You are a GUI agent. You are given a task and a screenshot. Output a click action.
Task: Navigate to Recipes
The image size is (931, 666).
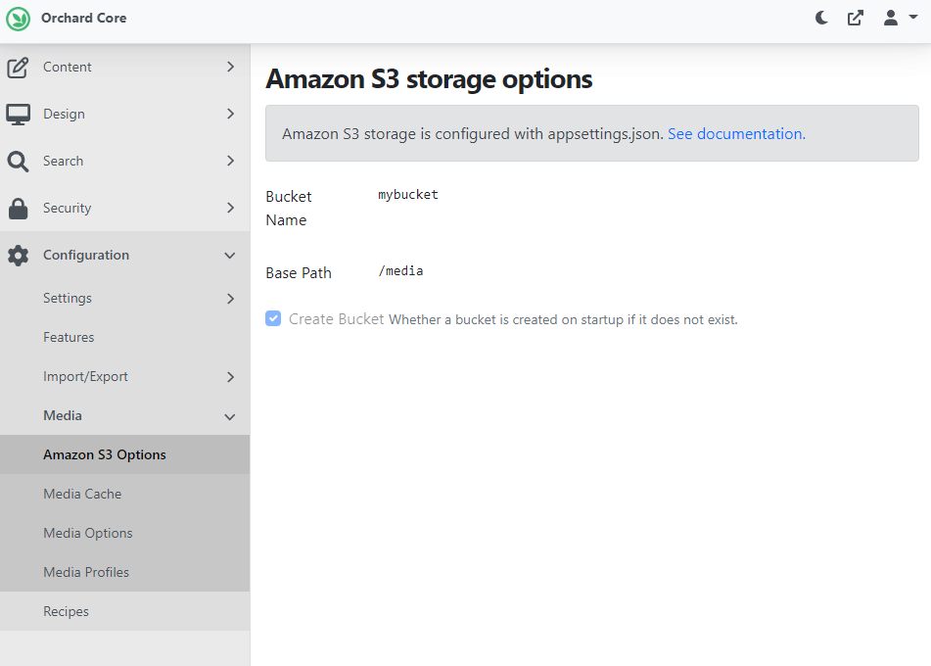124,611
